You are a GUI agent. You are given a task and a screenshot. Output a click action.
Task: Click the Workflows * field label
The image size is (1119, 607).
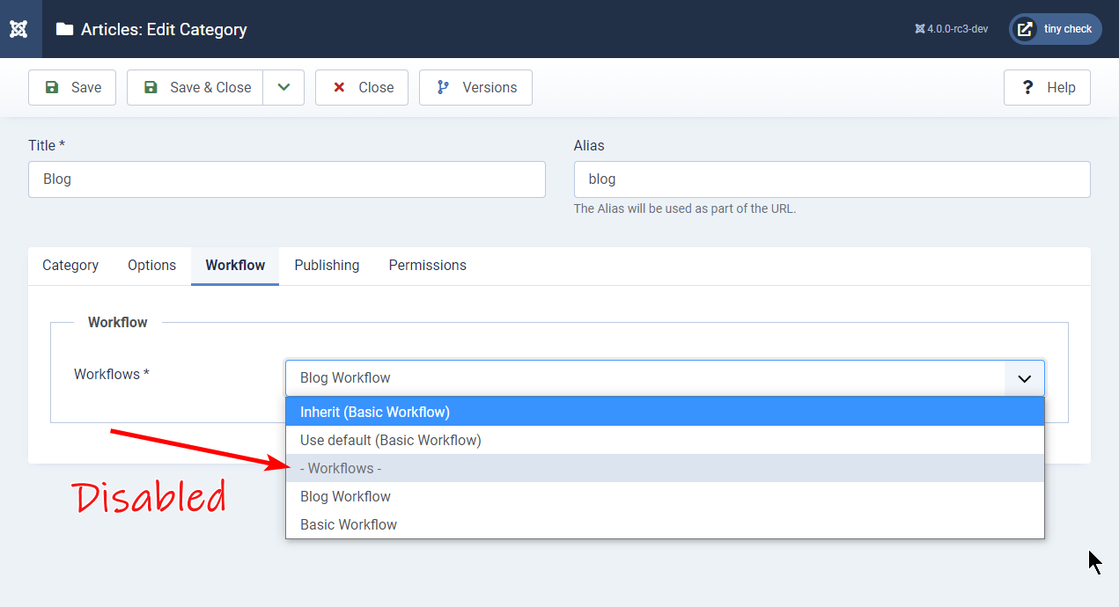(112, 374)
